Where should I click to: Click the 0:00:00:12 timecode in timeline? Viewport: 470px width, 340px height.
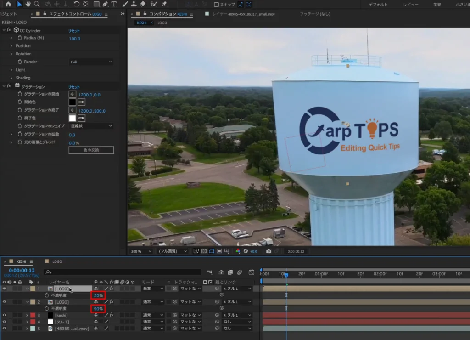click(22, 270)
